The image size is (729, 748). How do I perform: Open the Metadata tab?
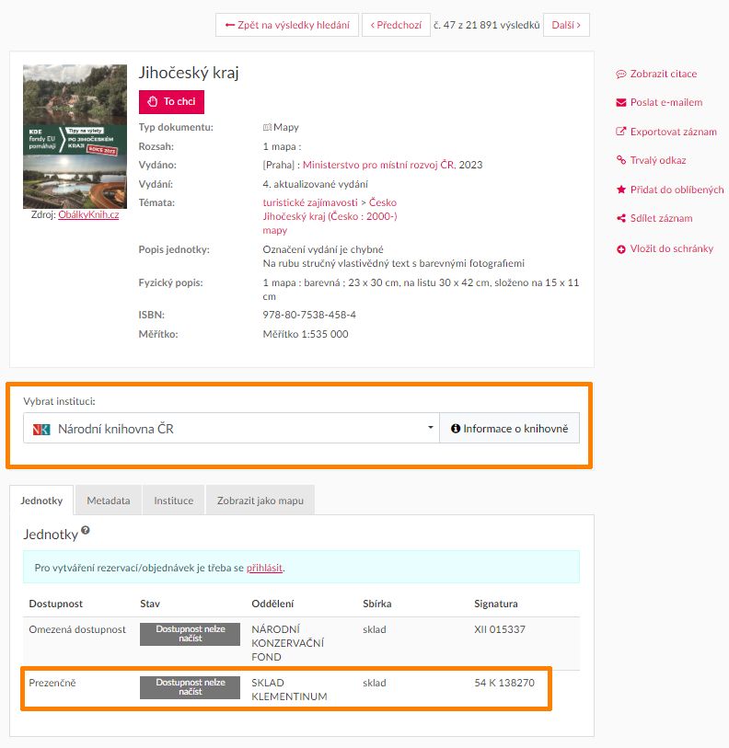[x=109, y=501]
